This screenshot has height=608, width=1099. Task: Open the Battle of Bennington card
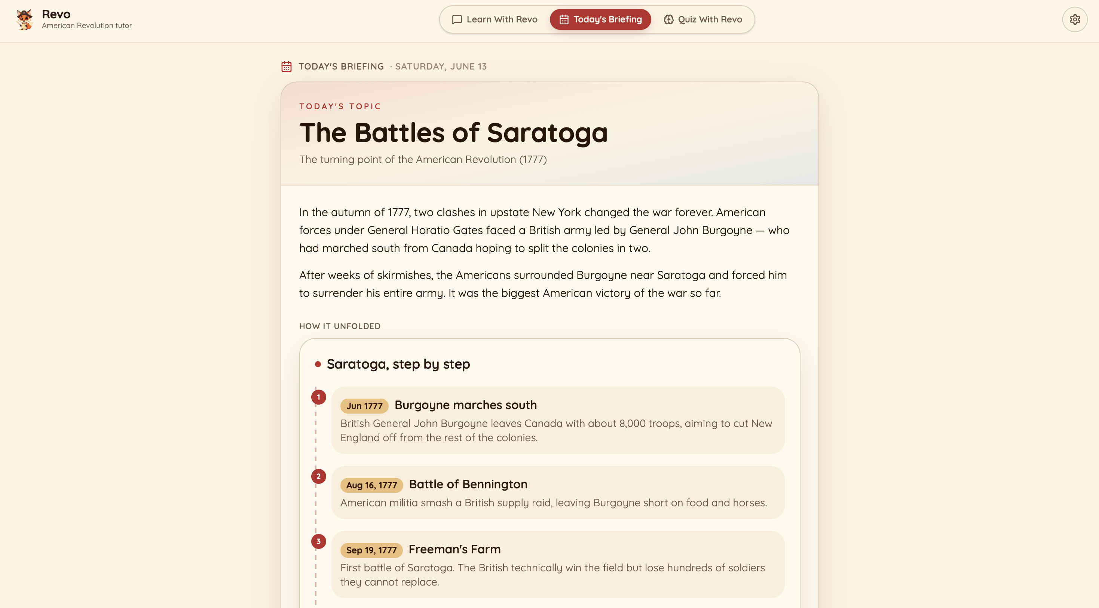tap(558, 492)
